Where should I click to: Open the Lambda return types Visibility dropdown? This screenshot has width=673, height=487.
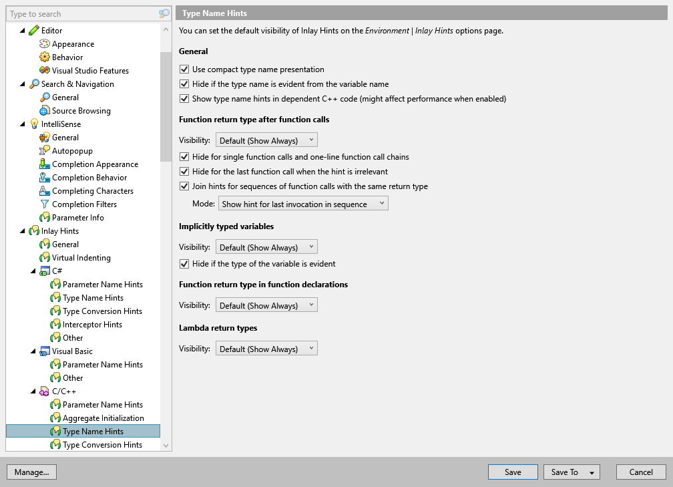[x=266, y=347]
